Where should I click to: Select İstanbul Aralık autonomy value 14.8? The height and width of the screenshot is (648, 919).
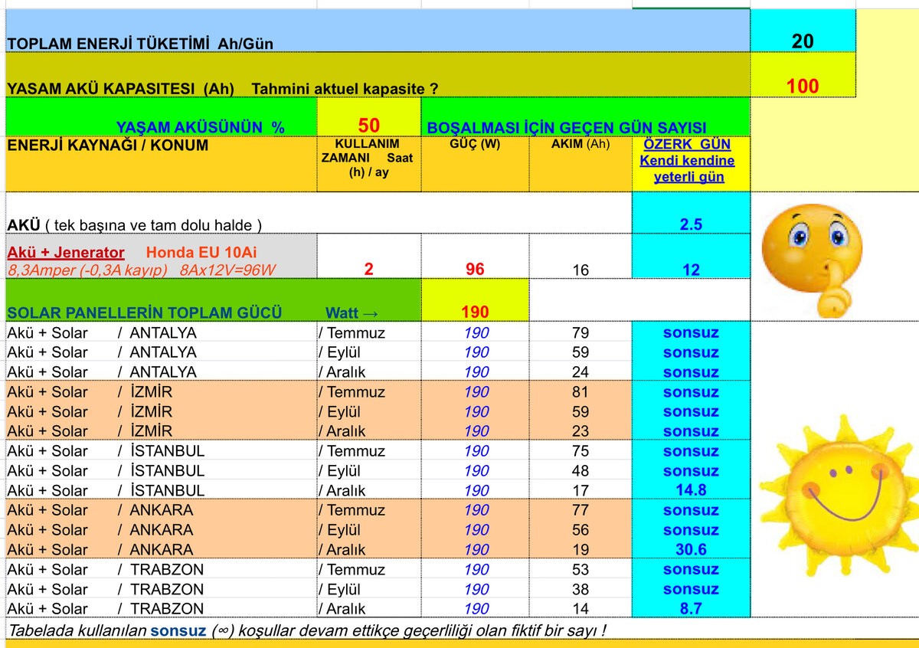tap(690, 490)
